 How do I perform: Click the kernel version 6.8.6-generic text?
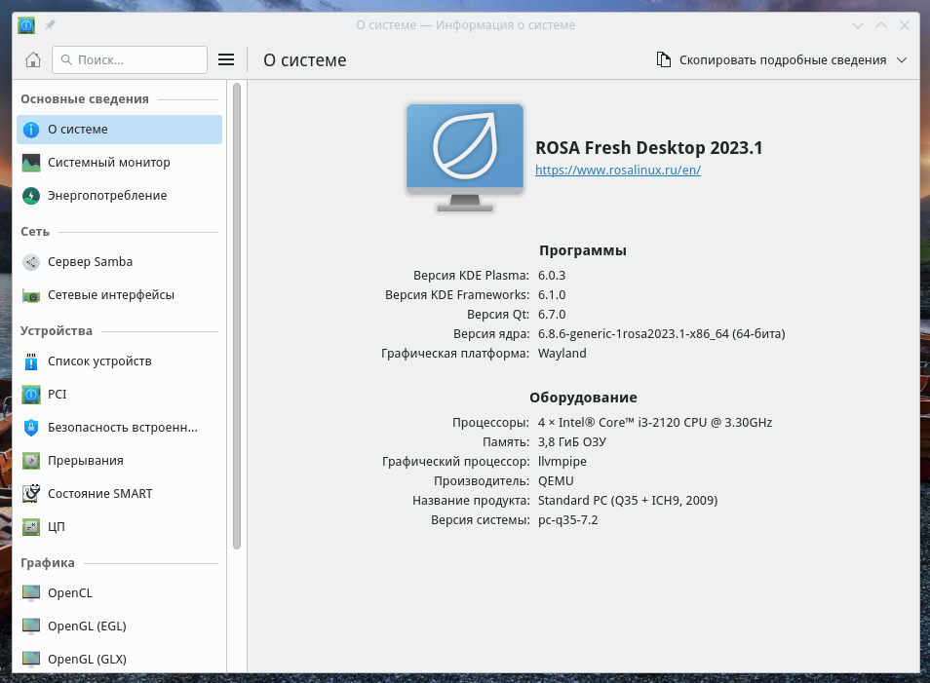tap(661, 334)
